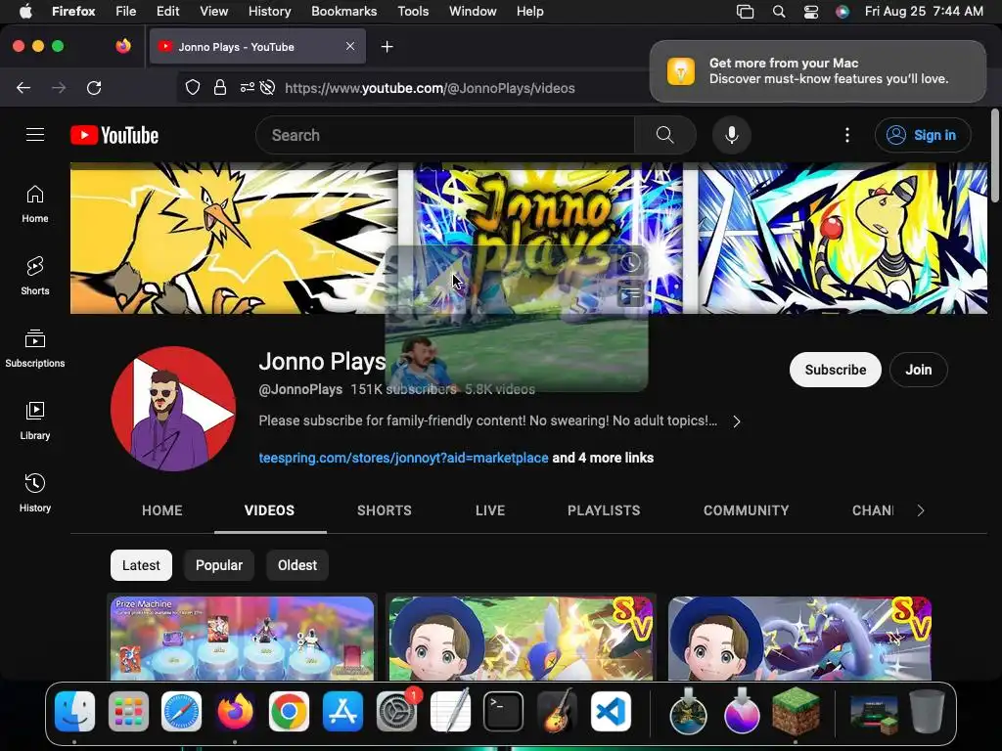Click the site padlock icon
Screen dimensions: 1002x751
point(220,87)
